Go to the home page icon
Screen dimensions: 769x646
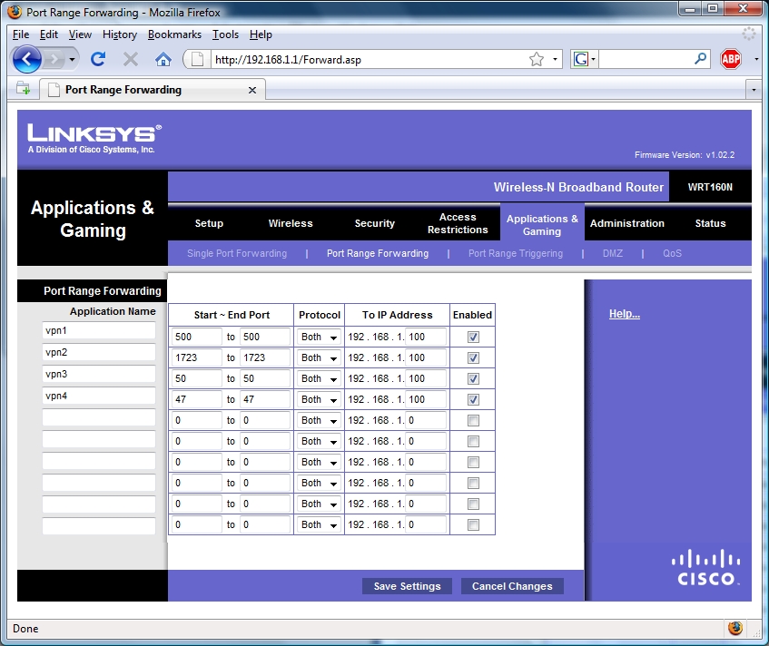point(163,59)
